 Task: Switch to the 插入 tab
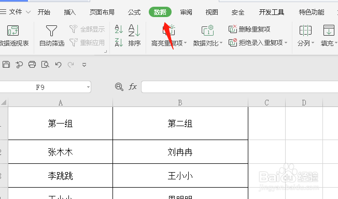70,12
